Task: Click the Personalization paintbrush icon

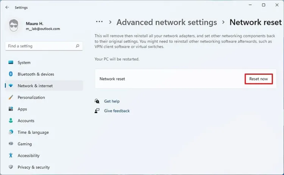Action: click(11, 97)
